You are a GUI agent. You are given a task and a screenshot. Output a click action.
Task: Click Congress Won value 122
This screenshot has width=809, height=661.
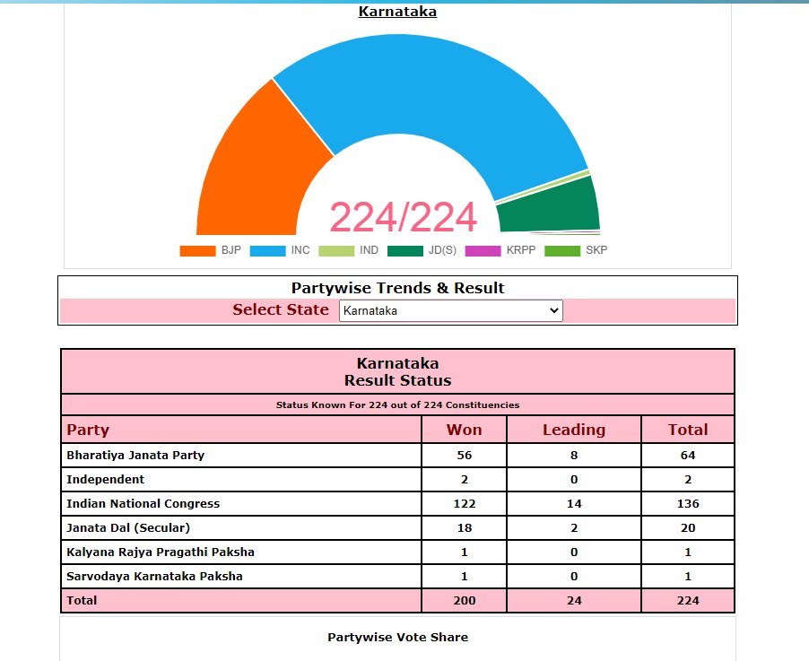click(x=465, y=504)
